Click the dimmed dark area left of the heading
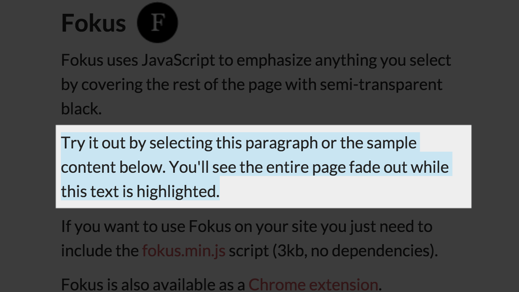 (28, 23)
